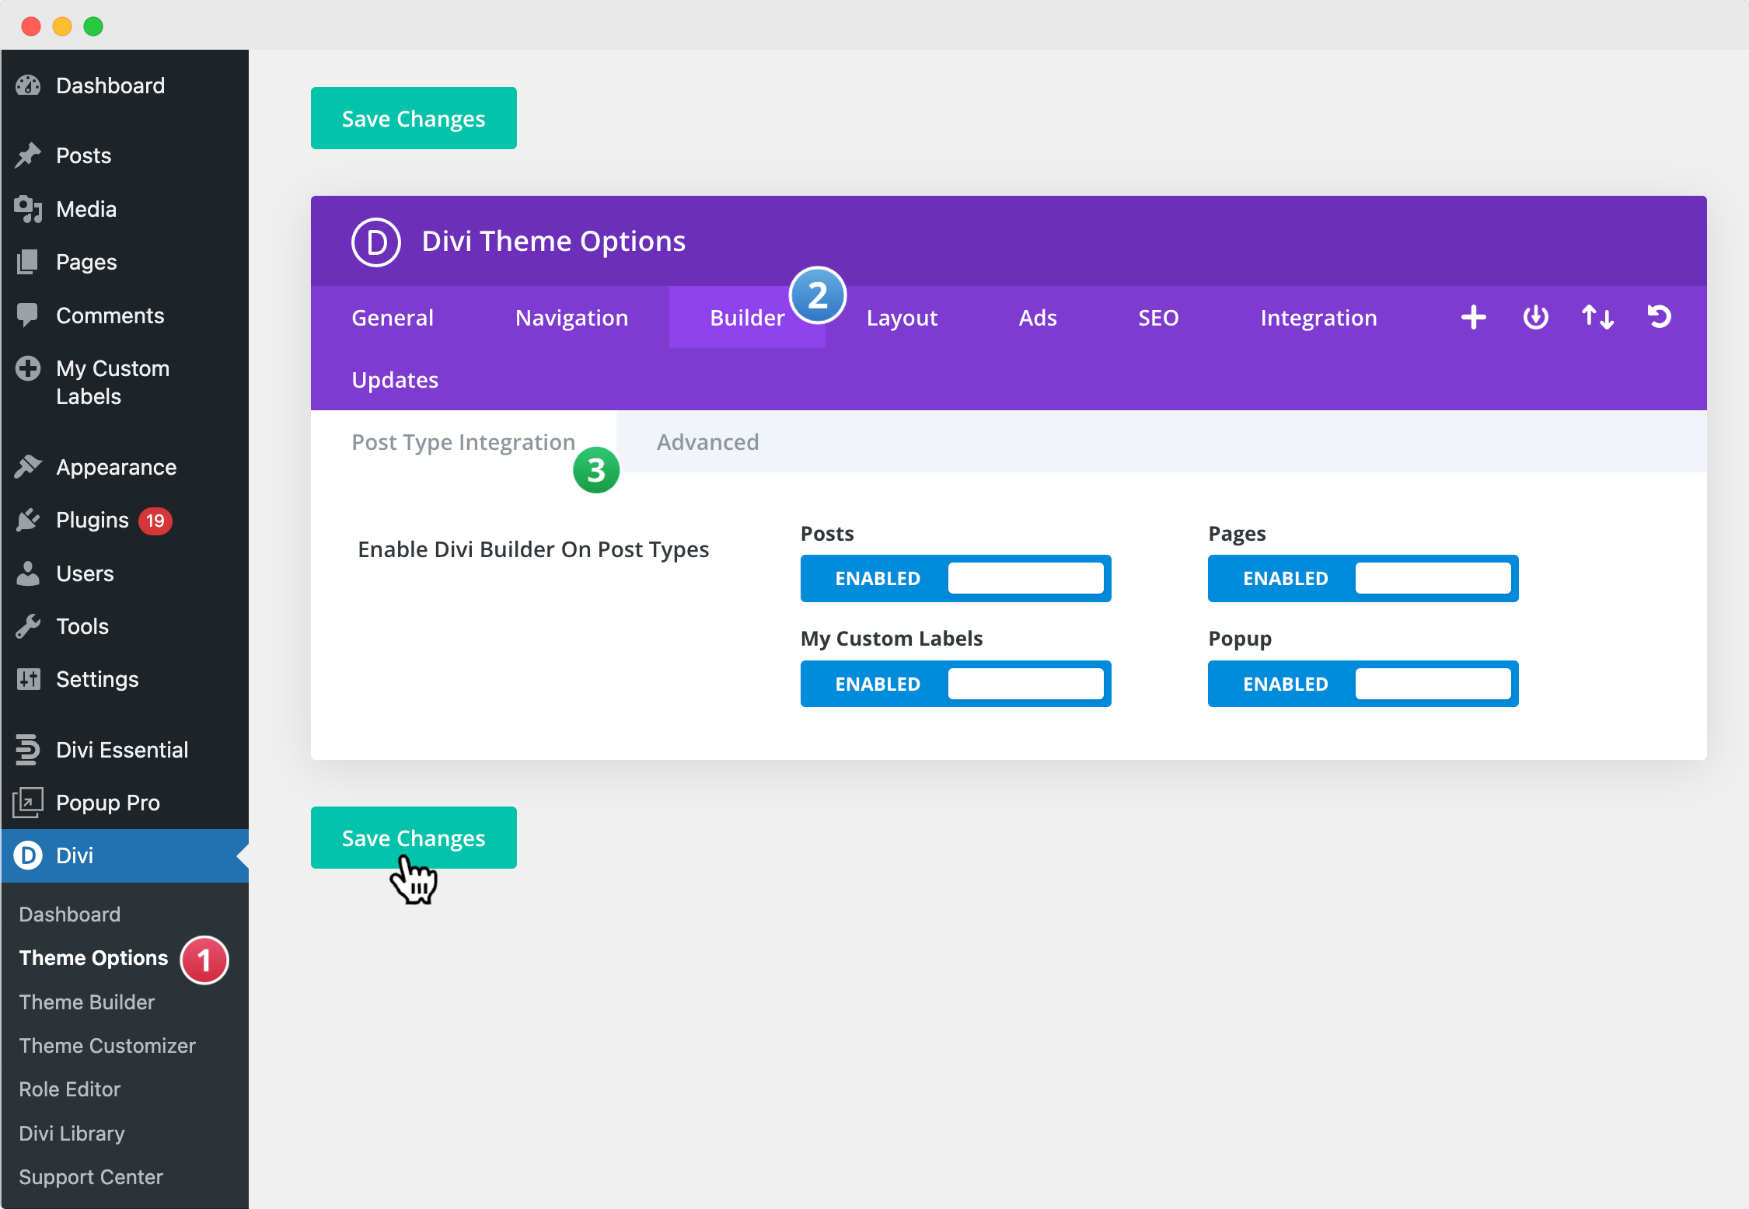Click the Users person icon
The height and width of the screenshot is (1209, 1749).
[28, 573]
